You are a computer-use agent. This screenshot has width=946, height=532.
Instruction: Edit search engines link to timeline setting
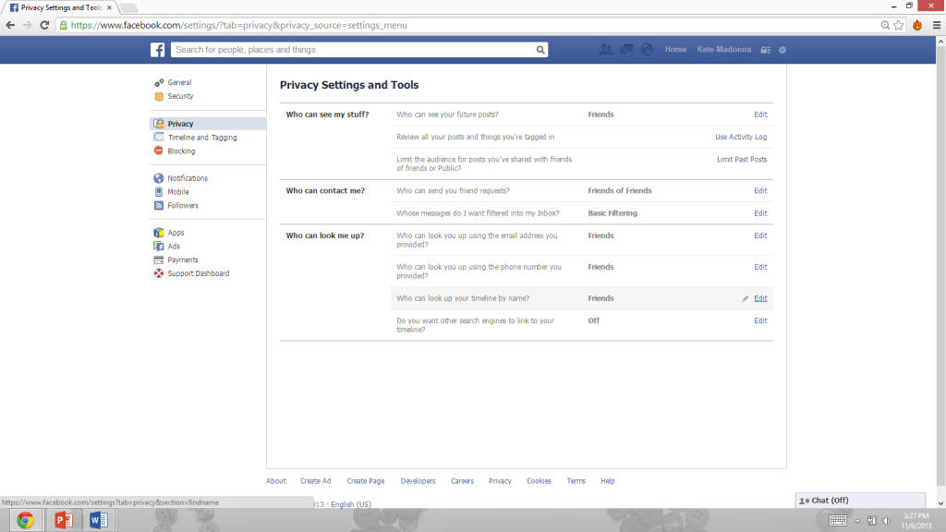click(760, 320)
